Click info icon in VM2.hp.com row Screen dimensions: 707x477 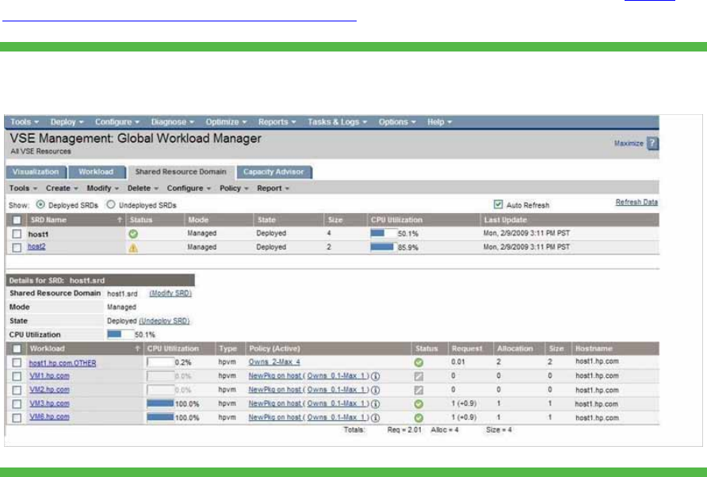tap(375, 390)
